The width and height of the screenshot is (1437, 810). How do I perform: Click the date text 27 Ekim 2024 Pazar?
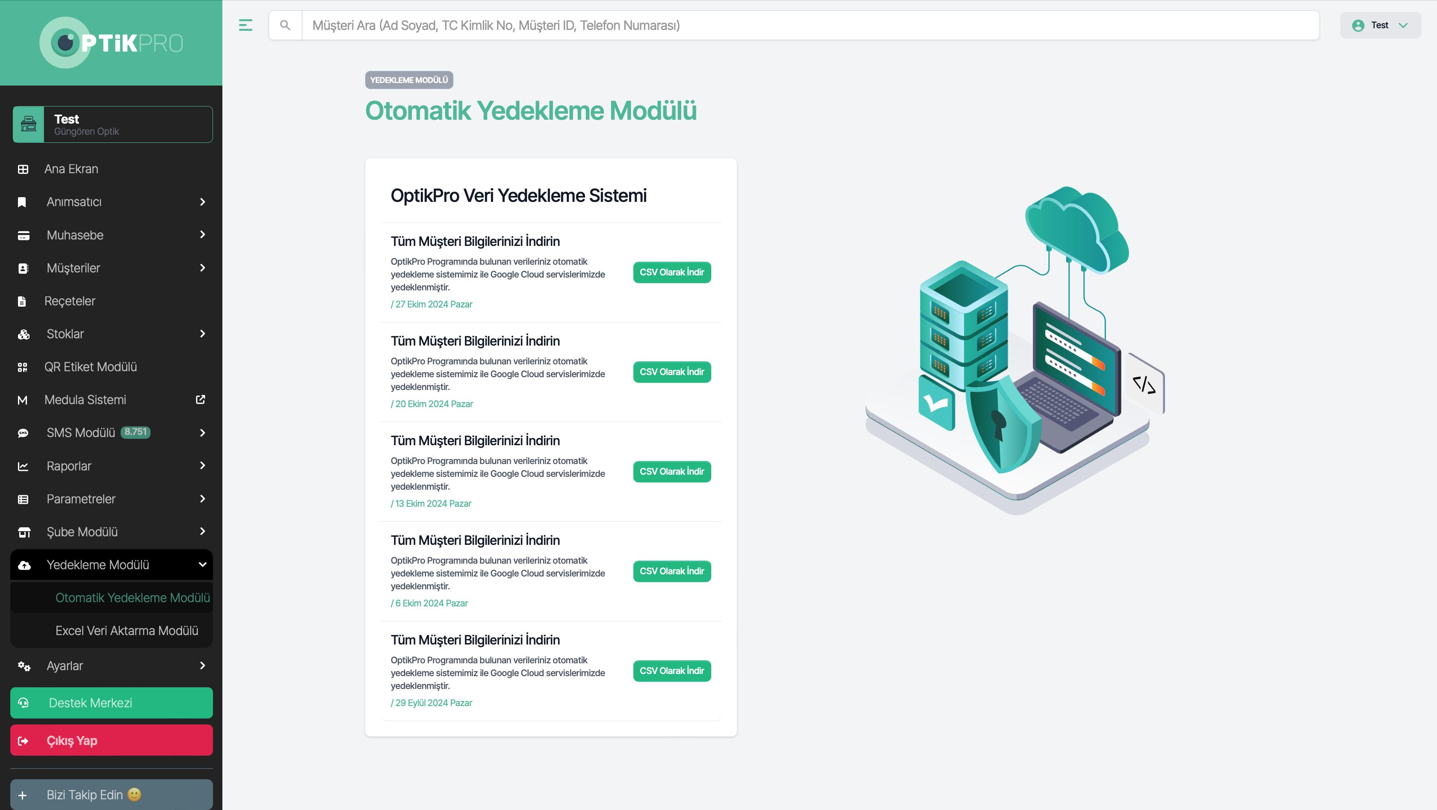pyautogui.click(x=433, y=304)
